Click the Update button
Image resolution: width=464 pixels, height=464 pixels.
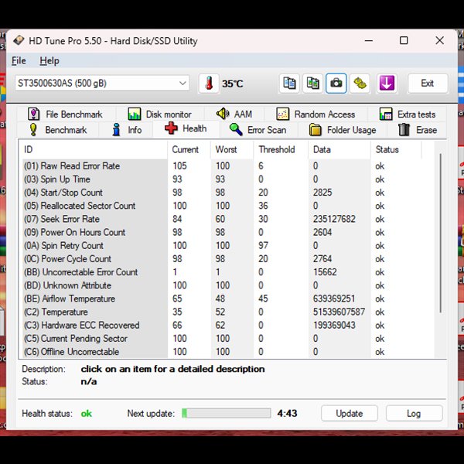coord(350,414)
